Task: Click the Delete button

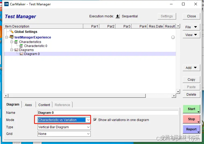Action: 191,95
